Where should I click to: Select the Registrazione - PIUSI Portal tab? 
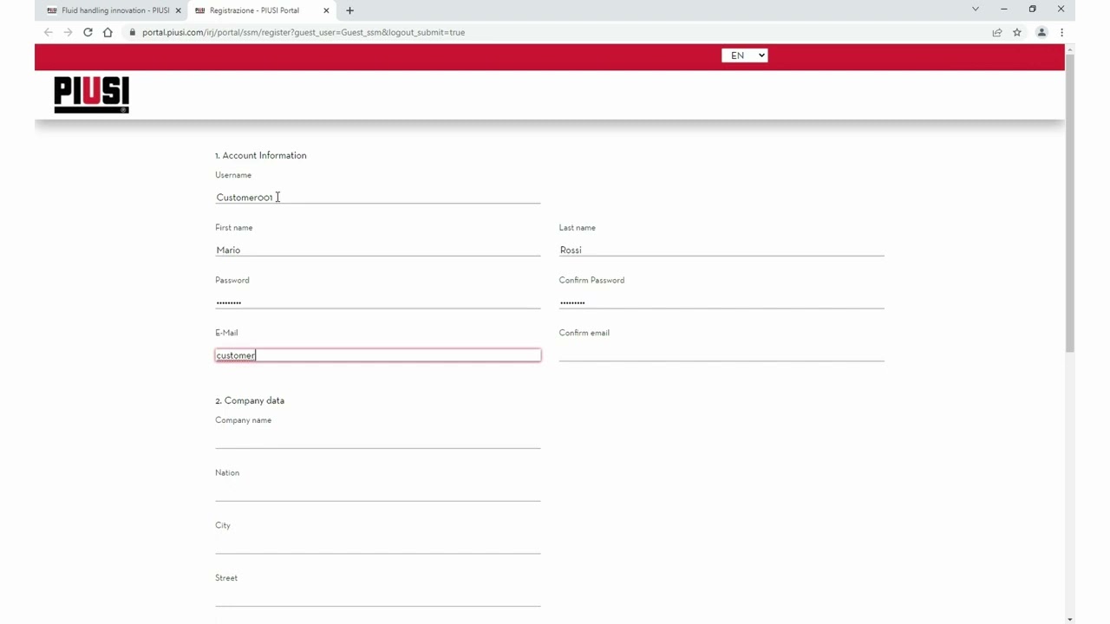pos(261,10)
